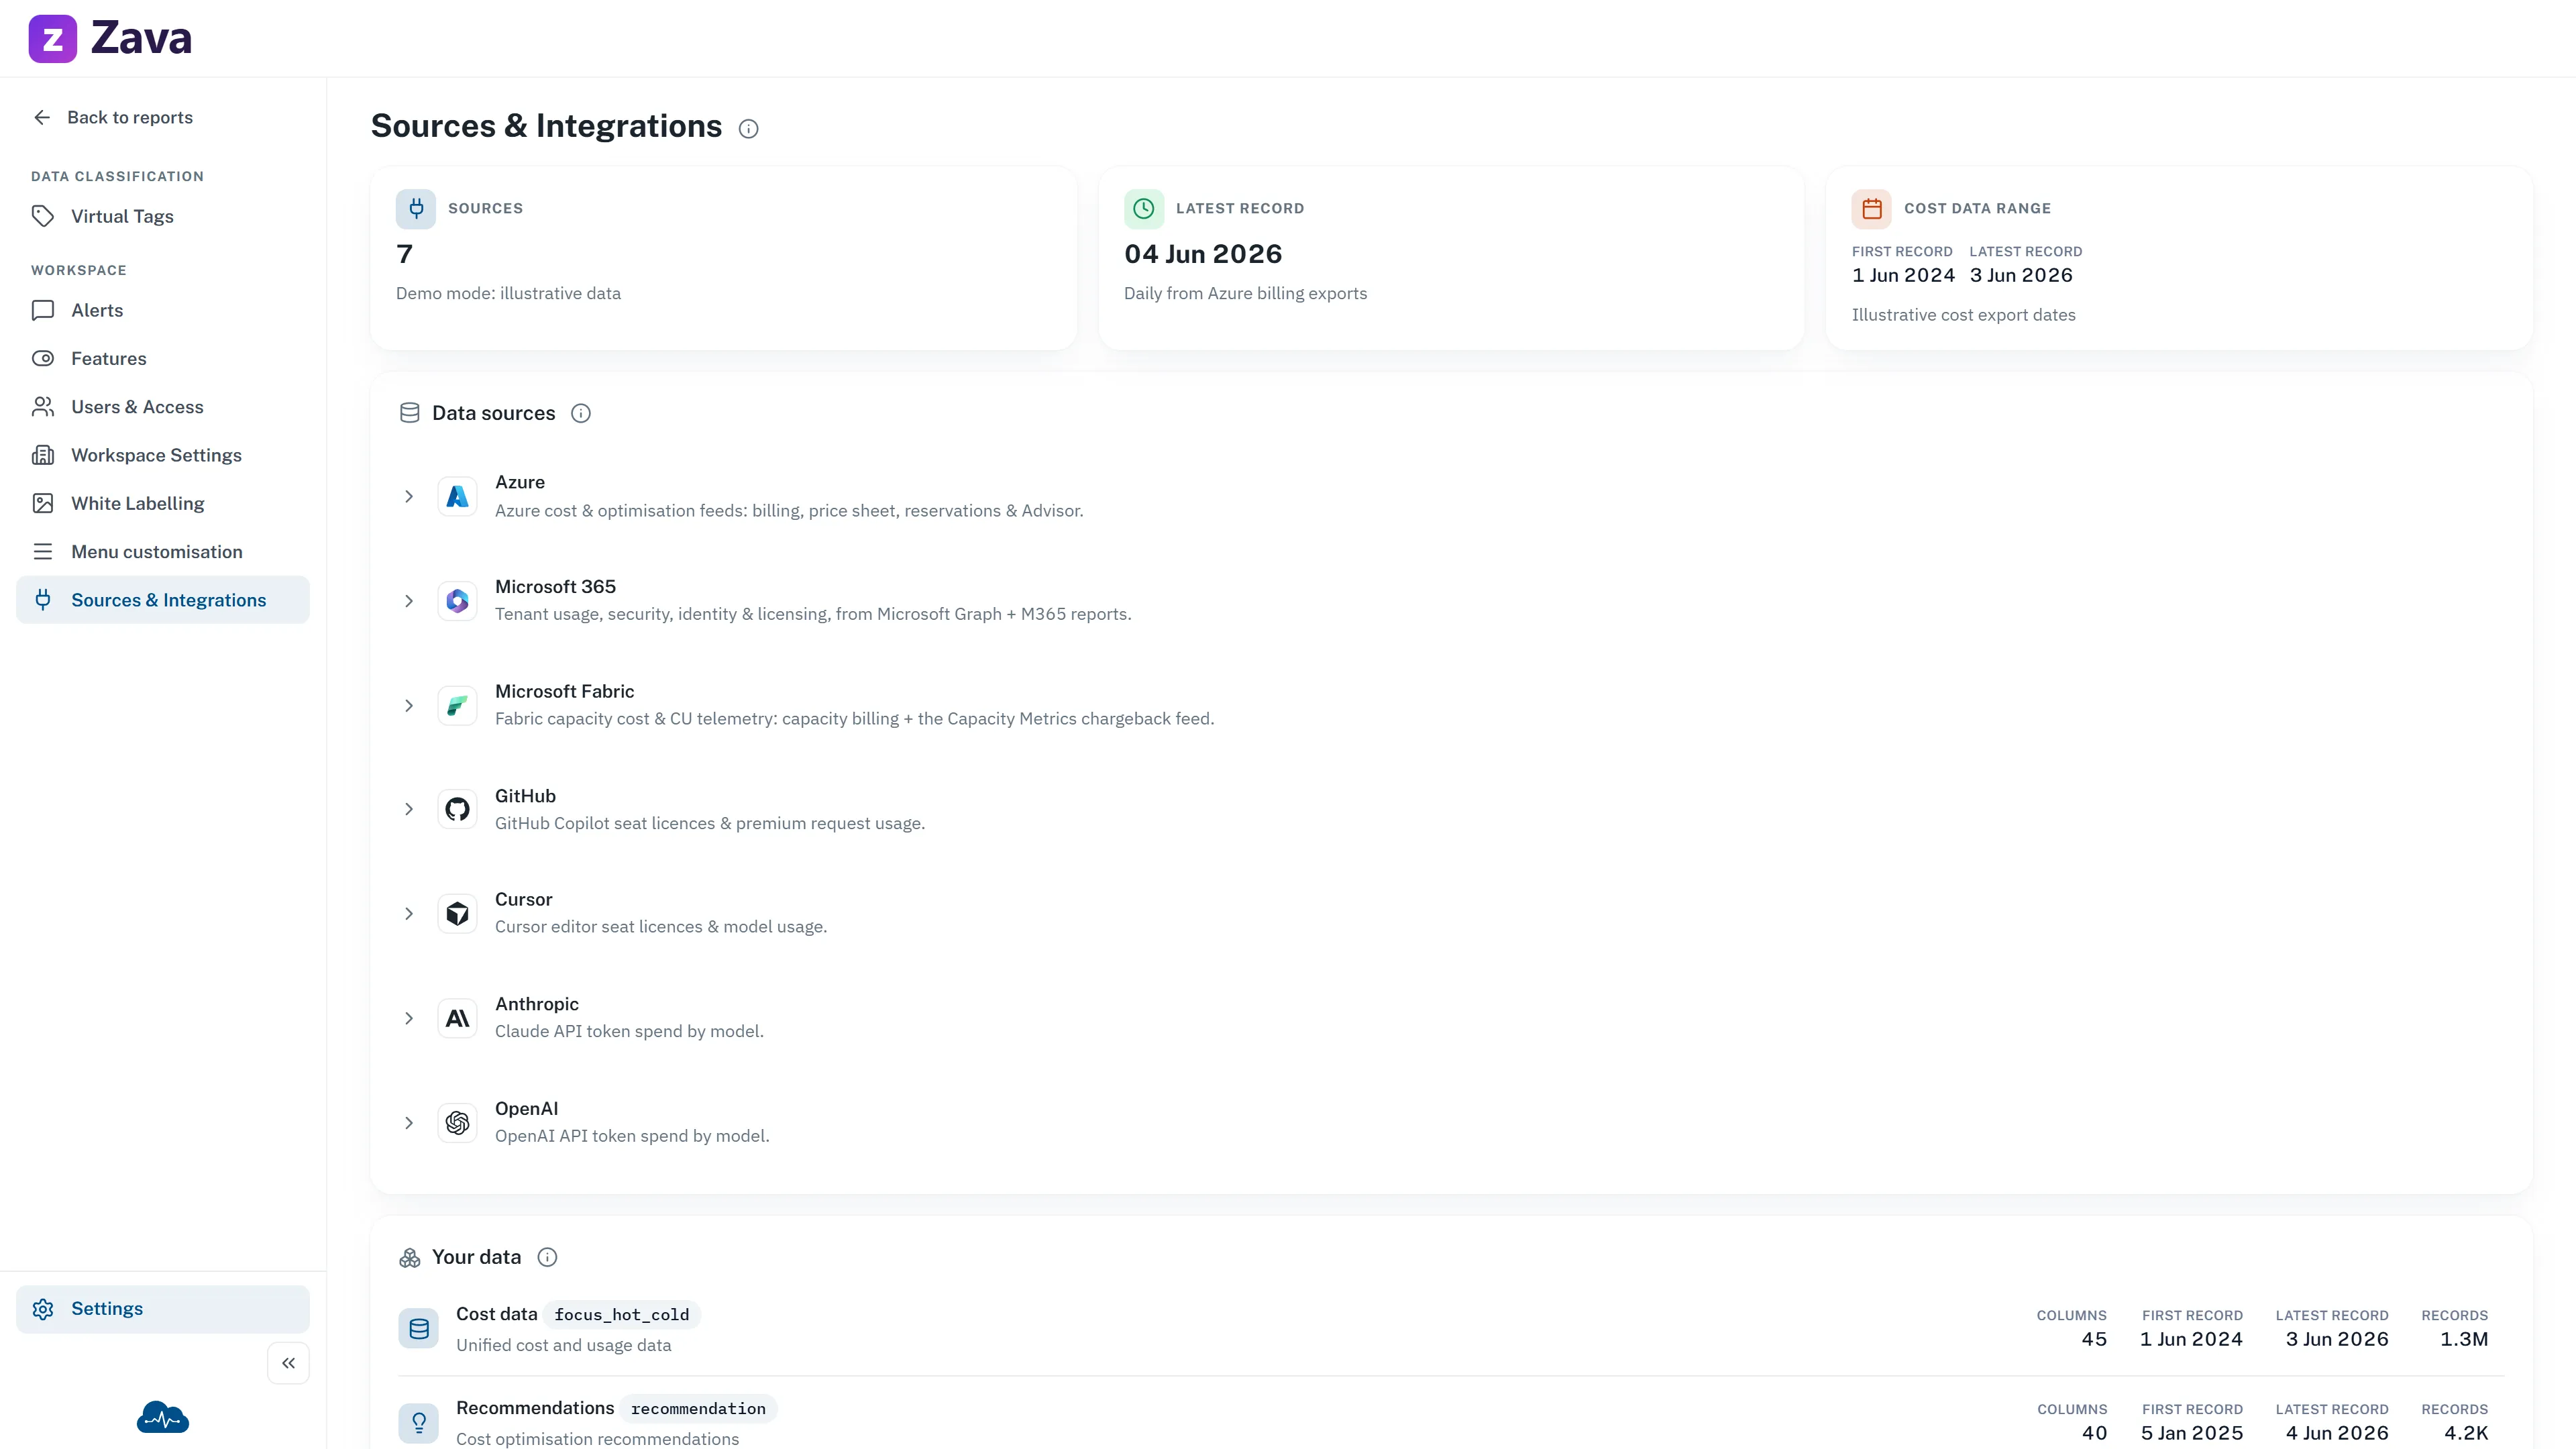Viewport: 2576px width, 1449px height.
Task: Expand the Anthropic data source row
Action: (409, 1019)
